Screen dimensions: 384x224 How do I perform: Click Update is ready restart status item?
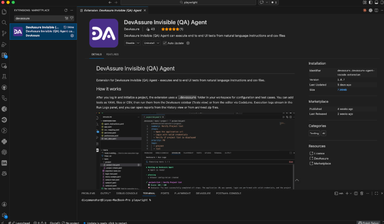pyautogui.click(x=105, y=223)
